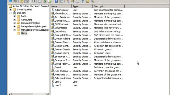Click the tree pane horizontal scrollbar thumb
Image resolution: width=170 pixels, height=95 pixels.
[22, 94]
